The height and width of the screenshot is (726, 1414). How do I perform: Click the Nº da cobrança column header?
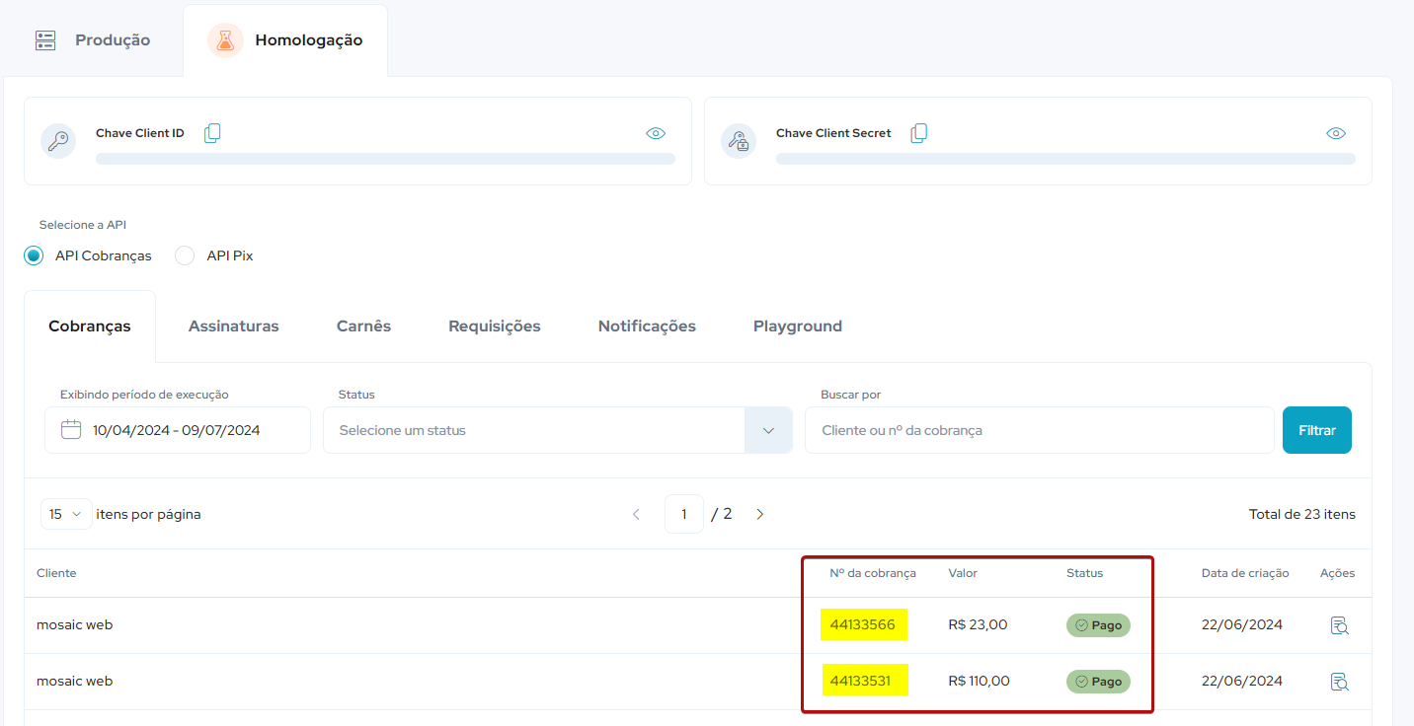click(873, 573)
